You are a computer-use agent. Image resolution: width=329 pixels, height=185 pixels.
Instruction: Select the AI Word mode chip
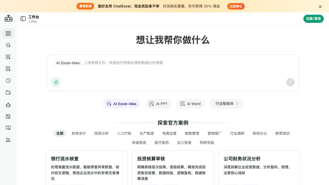click(x=190, y=104)
